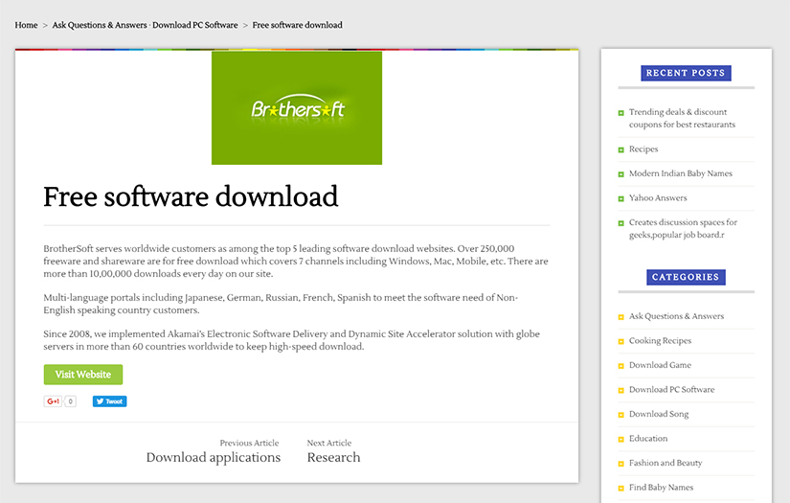This screenshot has width=790, height=503.
Task: Open Trending deals & discount coupons post
Action: tap(682, 118)
